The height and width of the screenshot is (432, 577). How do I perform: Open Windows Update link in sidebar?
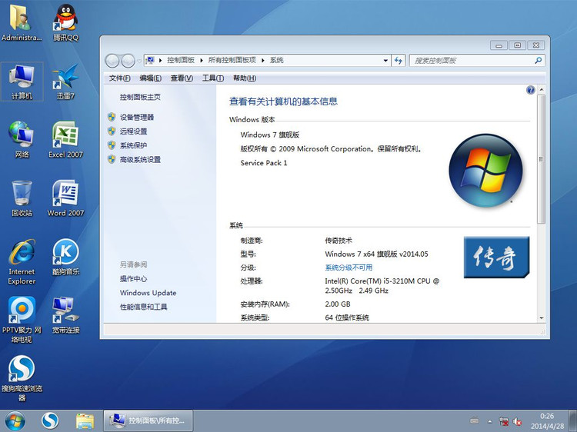coord(148,293)
